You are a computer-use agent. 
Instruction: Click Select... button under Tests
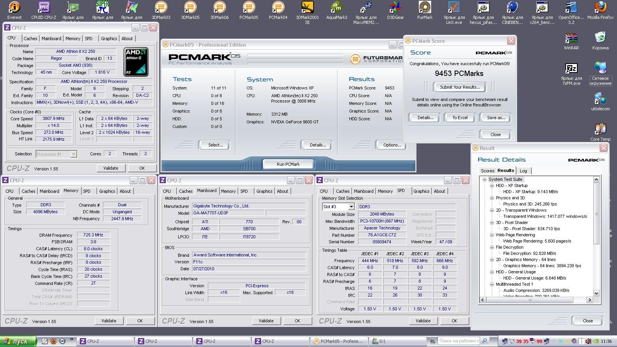click(215, 145)
